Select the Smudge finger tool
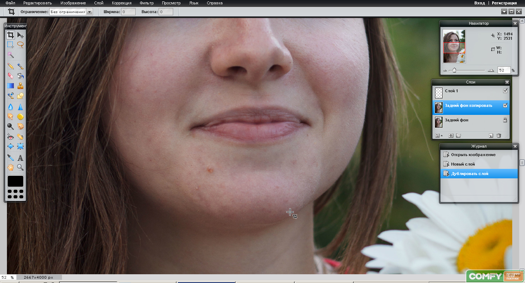Viewport: 525px width, 283px height. [11, 117]
